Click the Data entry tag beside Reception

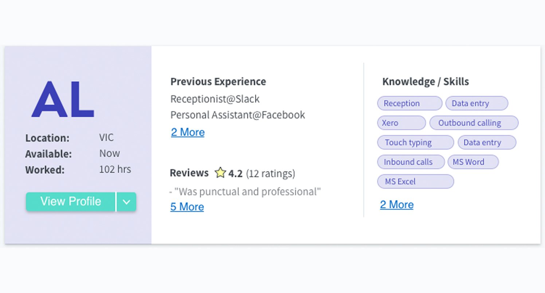pos(477,103)
